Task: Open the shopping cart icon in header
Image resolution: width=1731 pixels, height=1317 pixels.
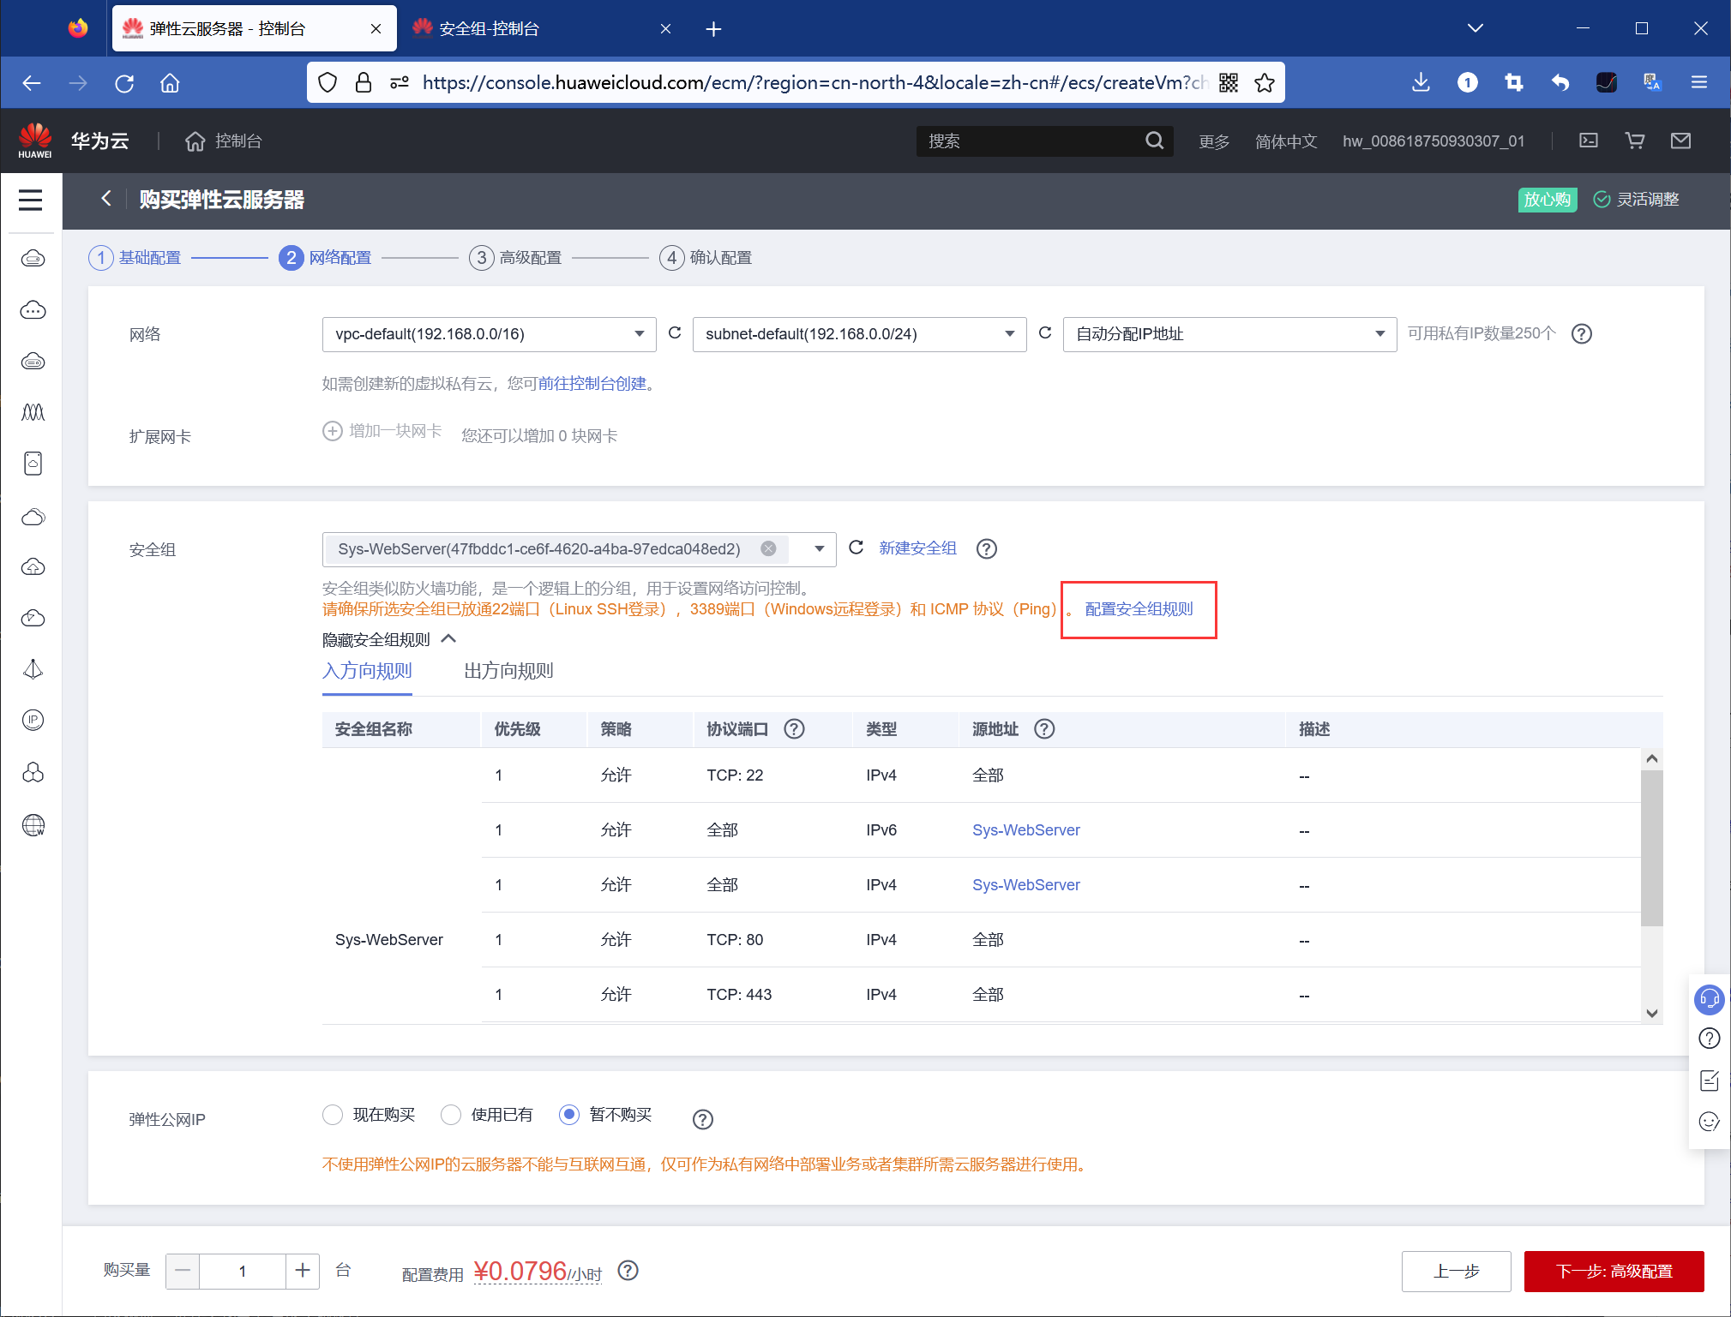Action: pyautogui.click(x=1634, y=141)
